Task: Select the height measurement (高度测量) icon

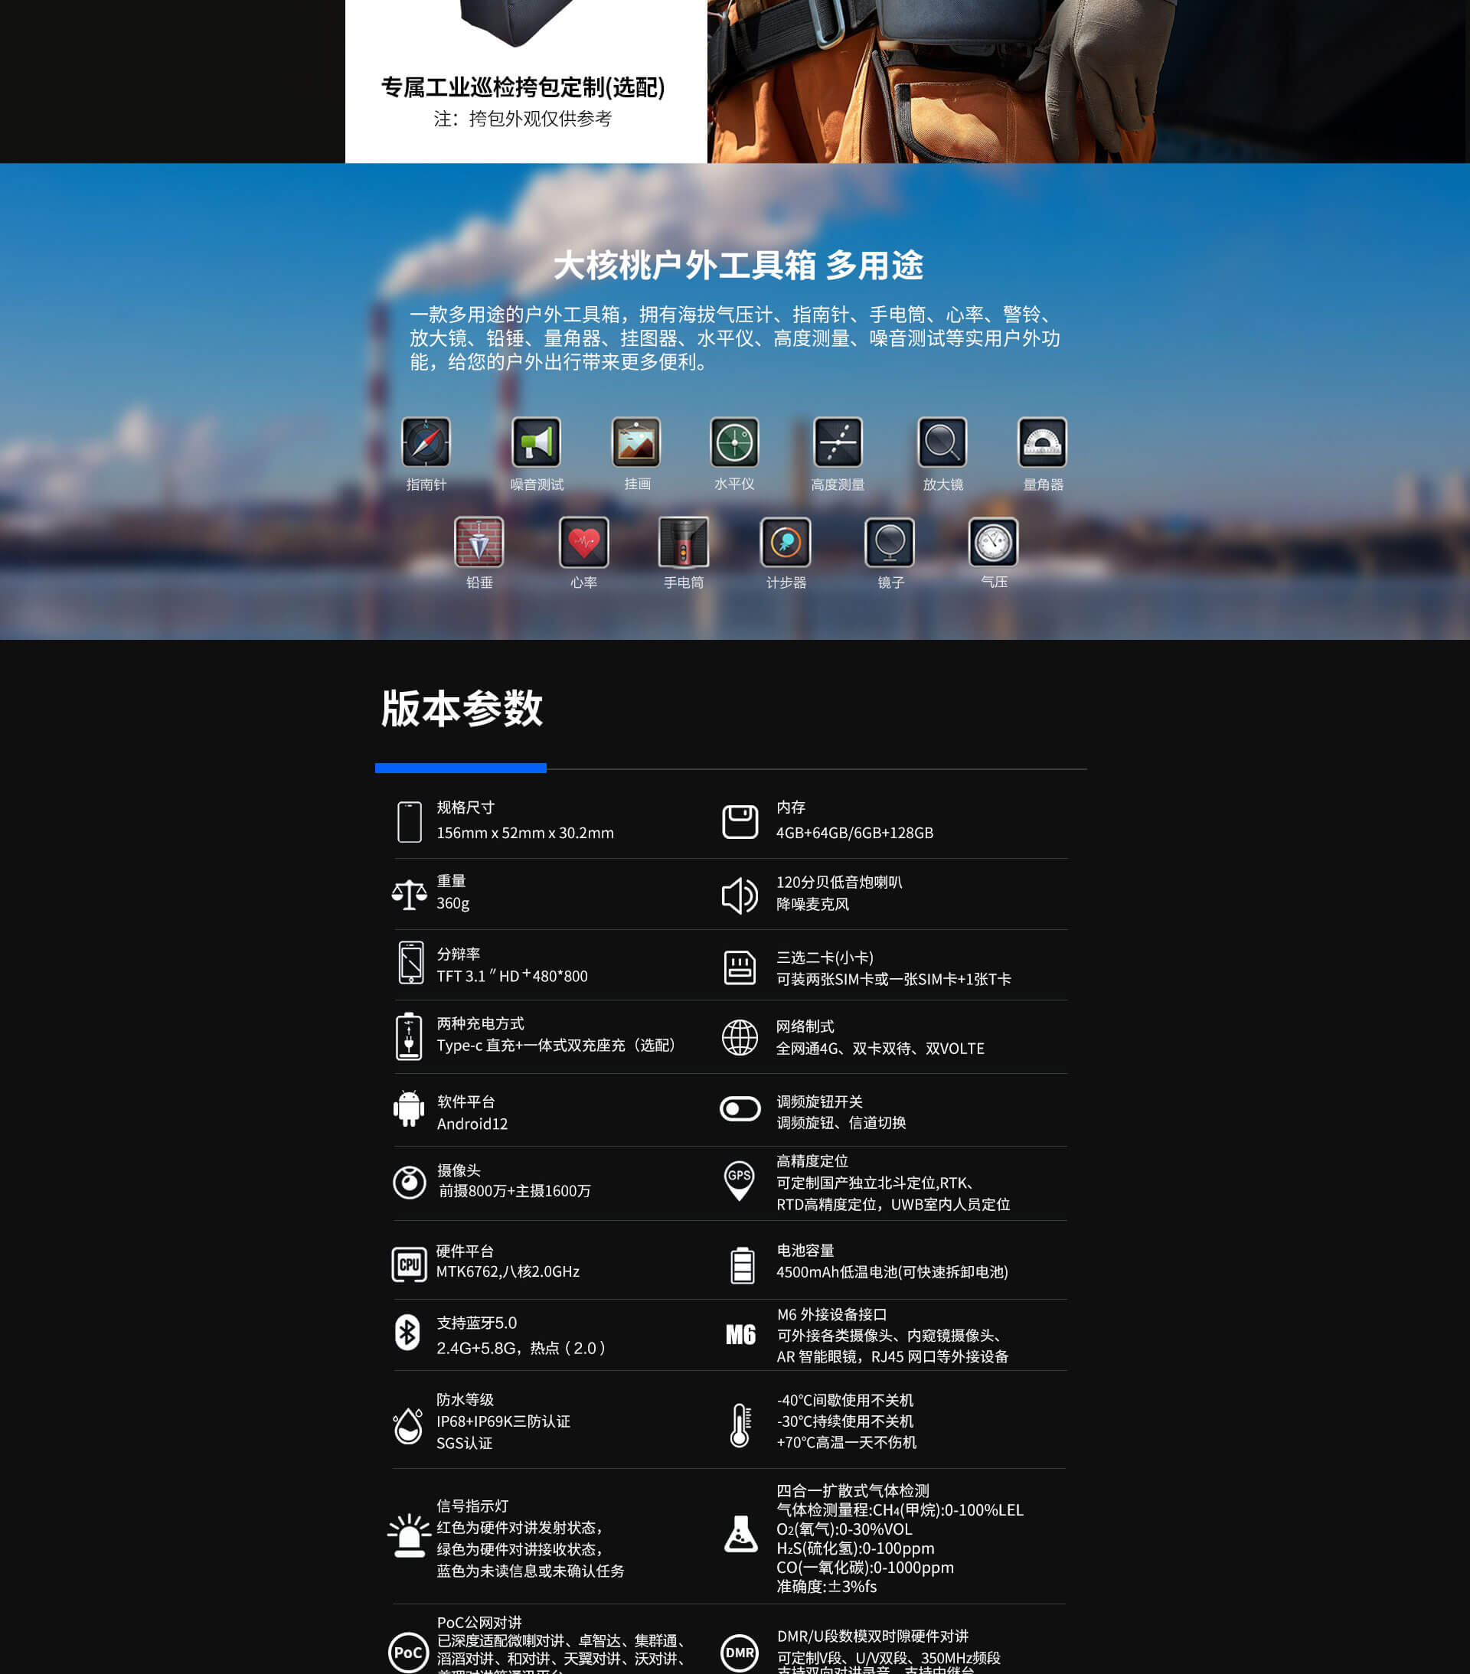Action: click(x=838, y=442)
